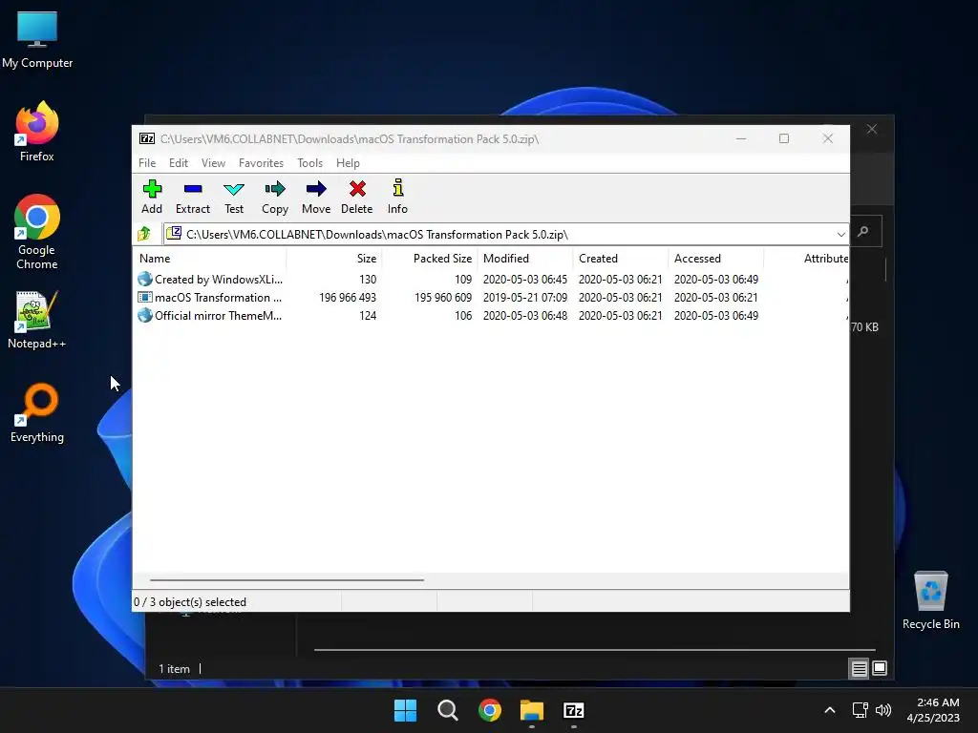The width and height of the screenshot is (978, 733).
Task: Click size value 196 966 493
Action: 348,298
